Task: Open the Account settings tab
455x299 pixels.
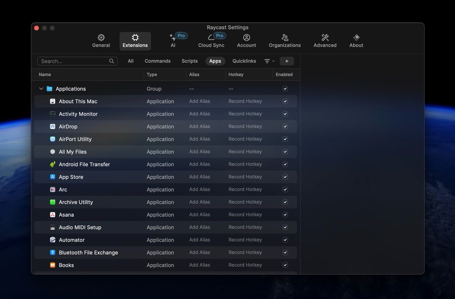Action: coord(246,41)
